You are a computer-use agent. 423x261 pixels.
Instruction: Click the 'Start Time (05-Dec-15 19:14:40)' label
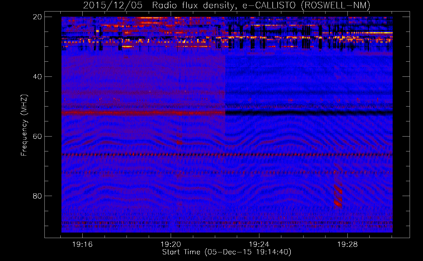pyautogui.click(x=227, y=252)
